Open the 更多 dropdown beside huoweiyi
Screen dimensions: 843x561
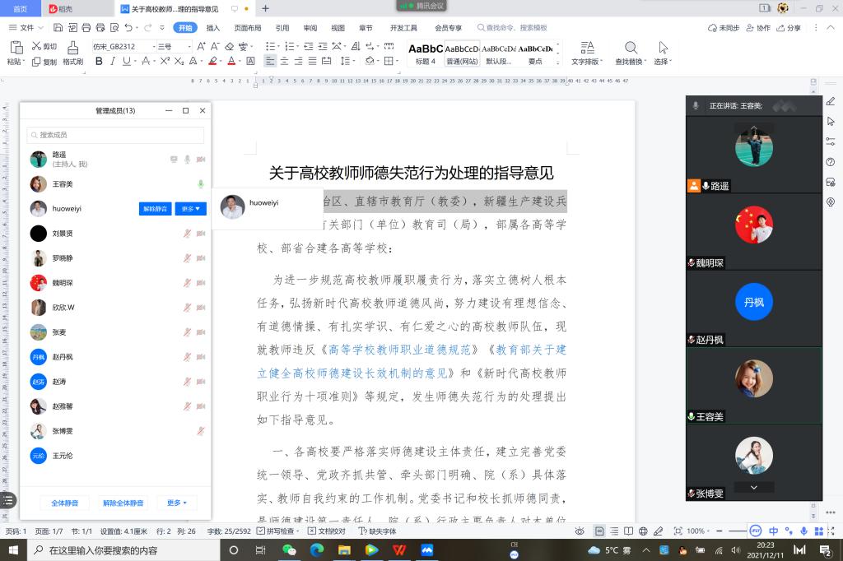[x=190, y=209]
